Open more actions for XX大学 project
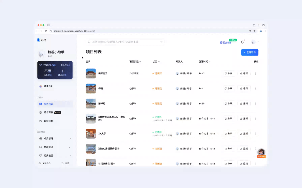The image size is (302, 188). [x=256, y=134]
